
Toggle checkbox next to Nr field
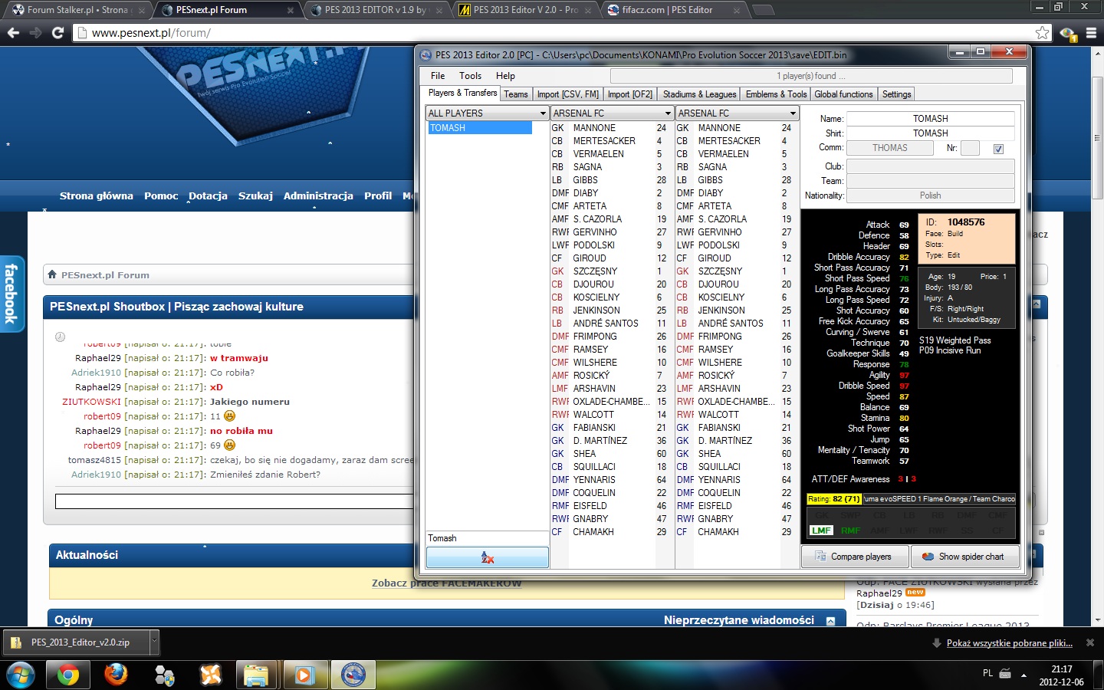tap(998, 149)
